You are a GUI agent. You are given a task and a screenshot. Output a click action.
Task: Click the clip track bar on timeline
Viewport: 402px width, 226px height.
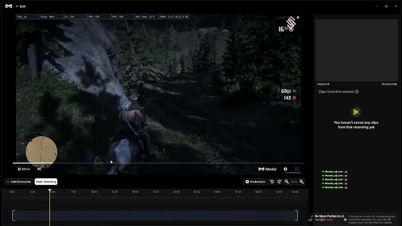coord(155,215)
